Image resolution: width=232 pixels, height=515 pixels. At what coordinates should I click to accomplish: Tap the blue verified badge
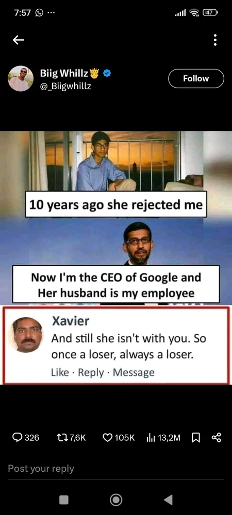(107, 73)
